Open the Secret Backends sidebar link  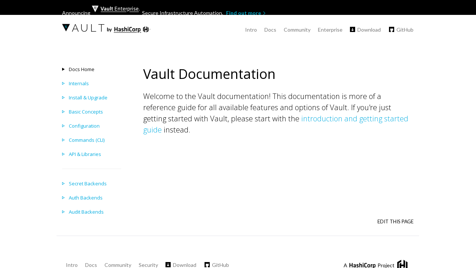click(x=88, y=184)
